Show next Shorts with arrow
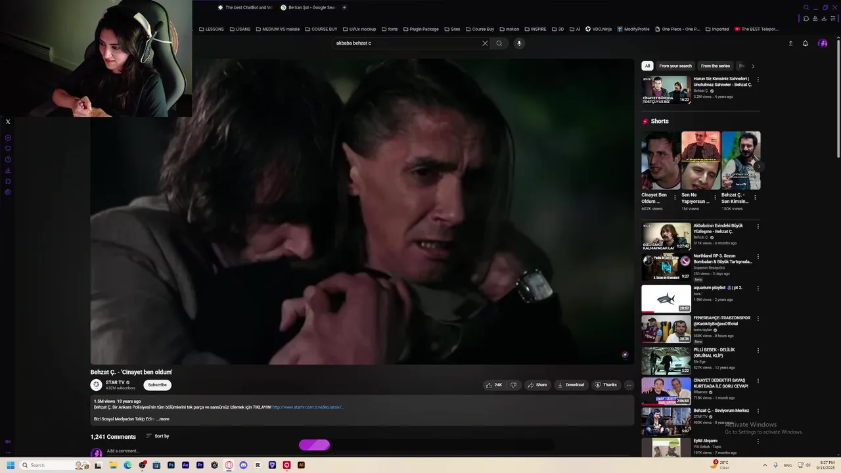 pos(758,167)
